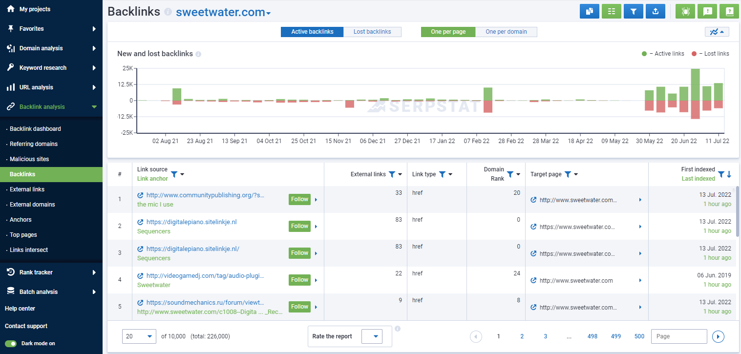Image resolution: width=741 pixels, height=354 pixels.
Task: Open the videogamedj.com link source
Action: [205, 276]
